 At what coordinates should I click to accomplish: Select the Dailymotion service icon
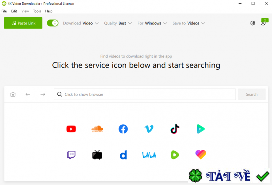click(x=123, y=155)
